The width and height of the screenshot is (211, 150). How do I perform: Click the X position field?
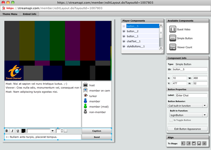179,78
